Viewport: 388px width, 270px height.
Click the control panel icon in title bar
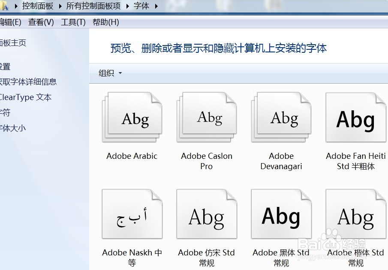[x=5, y=6]
